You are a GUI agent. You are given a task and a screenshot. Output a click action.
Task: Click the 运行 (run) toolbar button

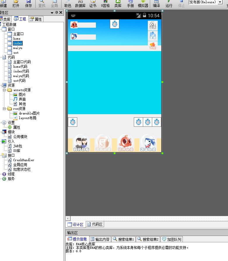[169, 4]
